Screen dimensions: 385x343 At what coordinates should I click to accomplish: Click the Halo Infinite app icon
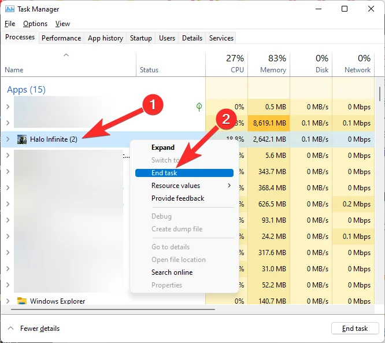pyautogui.click(x=22, y=139)
